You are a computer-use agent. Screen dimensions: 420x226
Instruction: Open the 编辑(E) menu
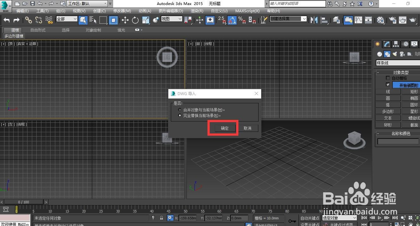click(x=23, y=11)
